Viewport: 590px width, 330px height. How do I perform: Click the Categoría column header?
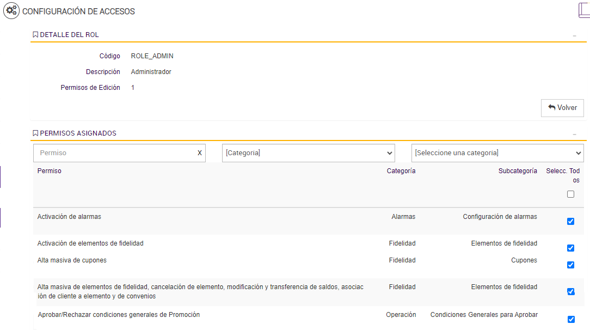(401, 171)
